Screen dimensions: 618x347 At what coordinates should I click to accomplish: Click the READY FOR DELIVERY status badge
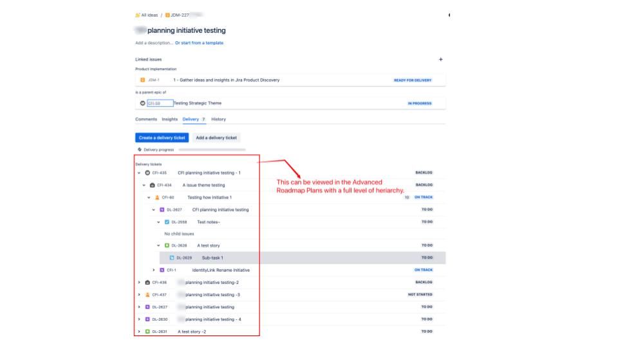[413, 80]
